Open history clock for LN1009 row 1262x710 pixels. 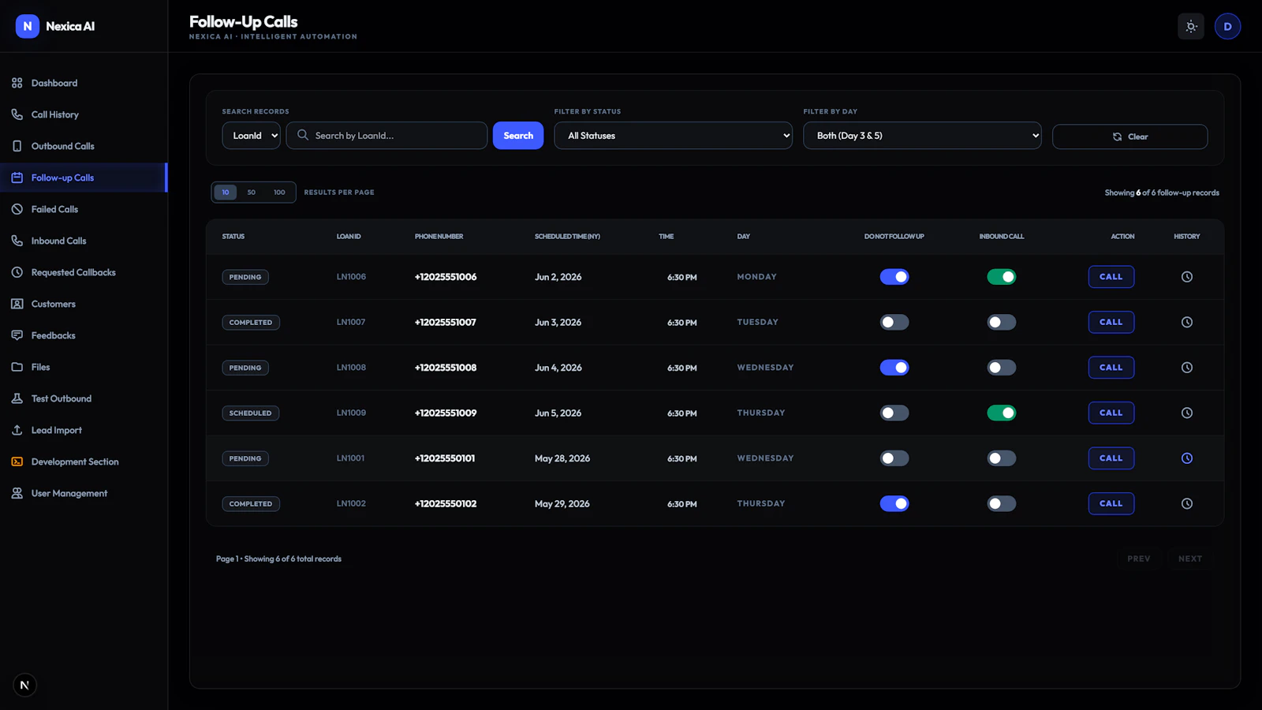click(1186, 413)
